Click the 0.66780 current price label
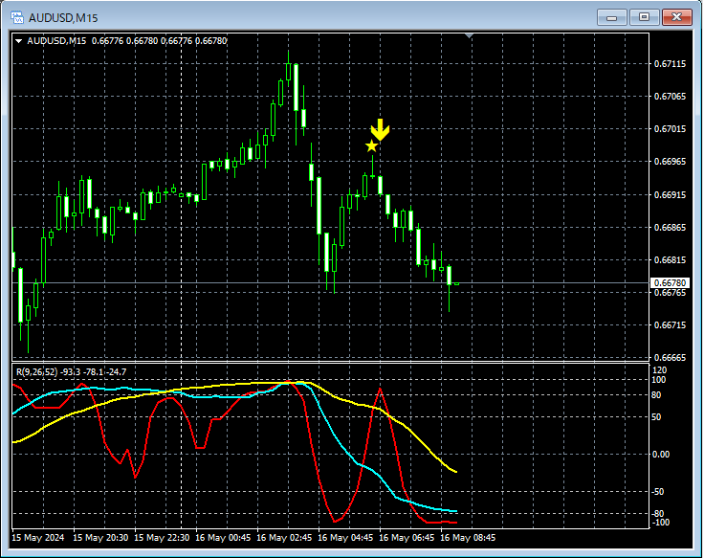This screenshot has width=704, height=558. (670, 282)
